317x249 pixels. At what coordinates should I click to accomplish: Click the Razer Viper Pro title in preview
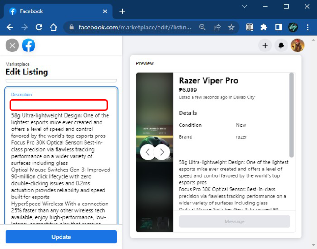click(x=209, y=80)
